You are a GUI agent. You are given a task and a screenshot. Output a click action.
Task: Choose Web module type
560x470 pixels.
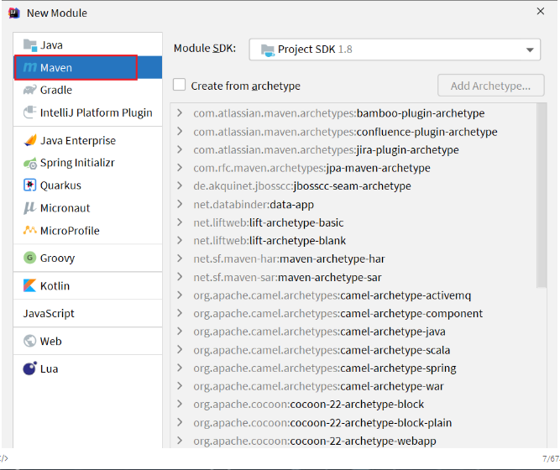88,341
